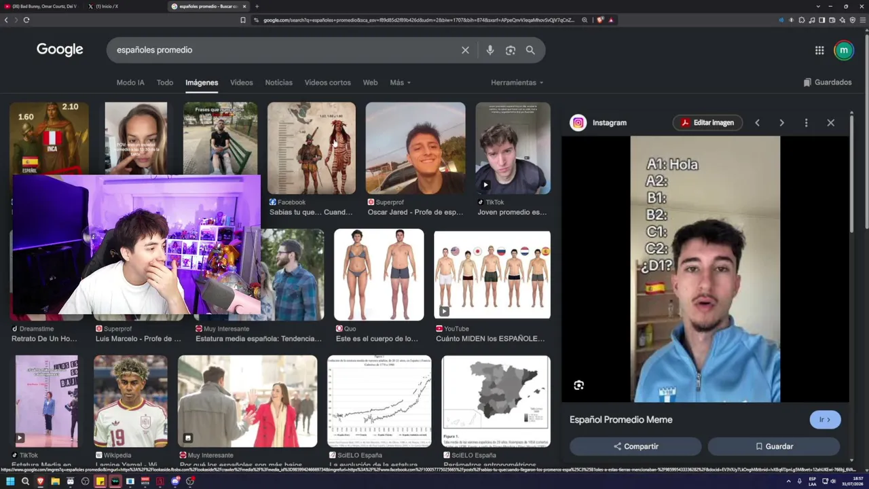This screenshot has height=489, width=869.
Task: Open the Instagram source link in preview
Action: click(598, 123)
